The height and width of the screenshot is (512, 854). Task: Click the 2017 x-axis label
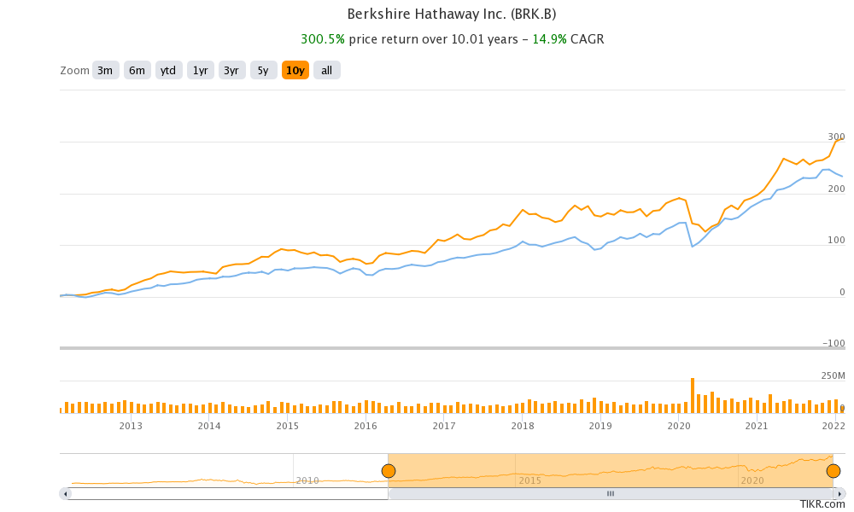[x=444, y=426]
